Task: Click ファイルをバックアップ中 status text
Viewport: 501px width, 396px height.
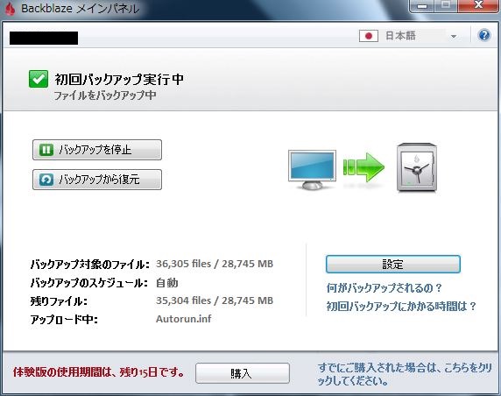Action: (105, 95)
